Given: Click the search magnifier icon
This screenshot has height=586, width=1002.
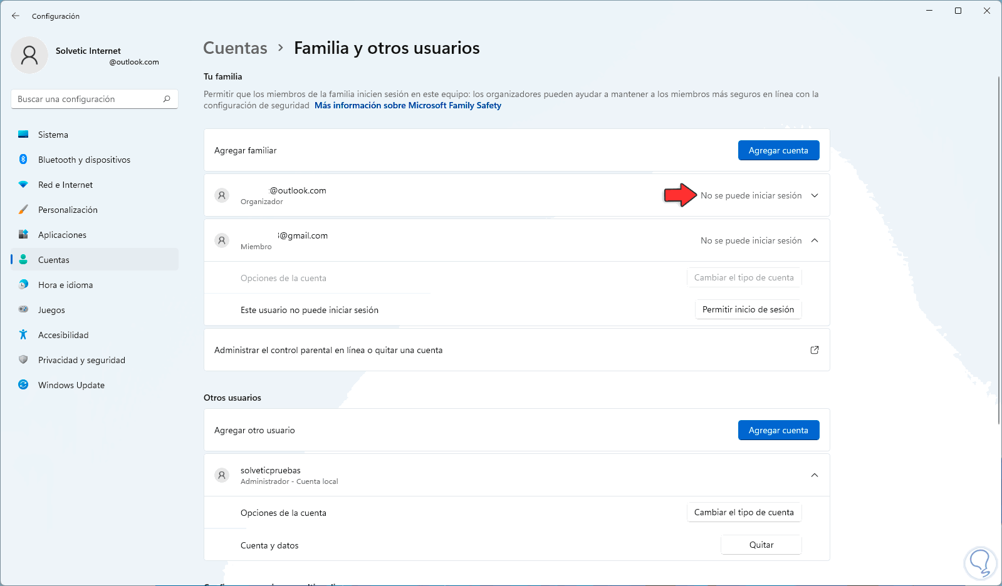Looking at the screenshot, I should click(167, 99).
